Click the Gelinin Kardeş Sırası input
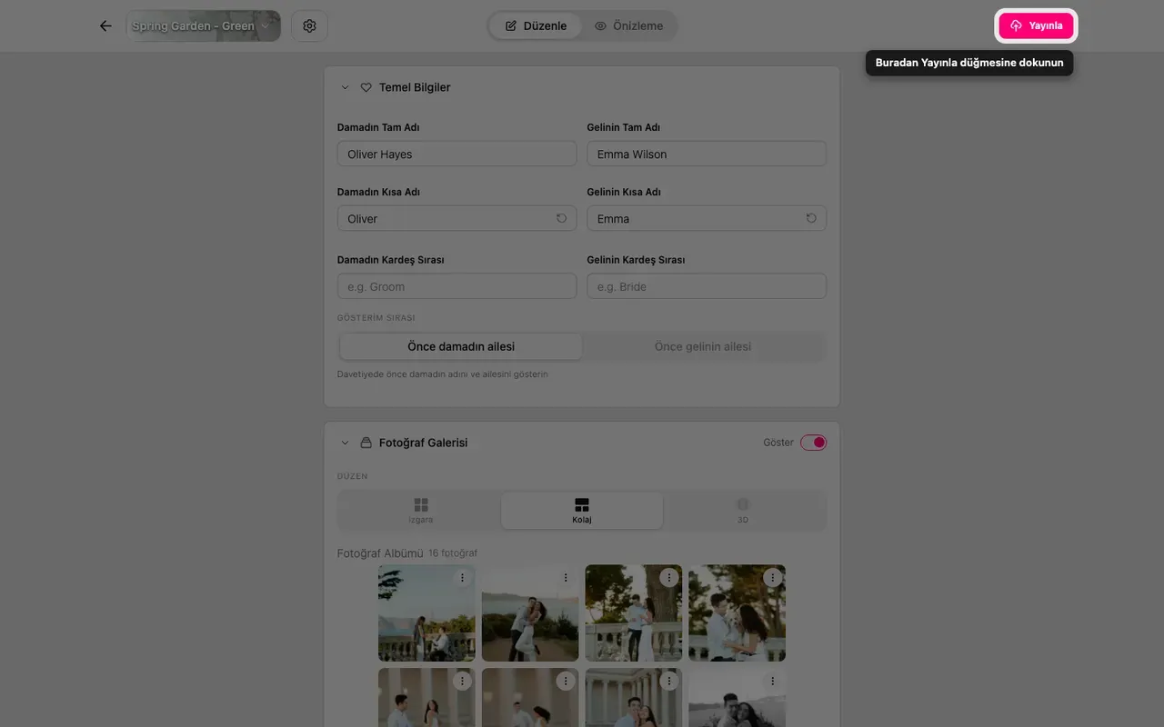The height and width of the screenshot is (727, 1164). pyautogui.click(x=707, y=286)
